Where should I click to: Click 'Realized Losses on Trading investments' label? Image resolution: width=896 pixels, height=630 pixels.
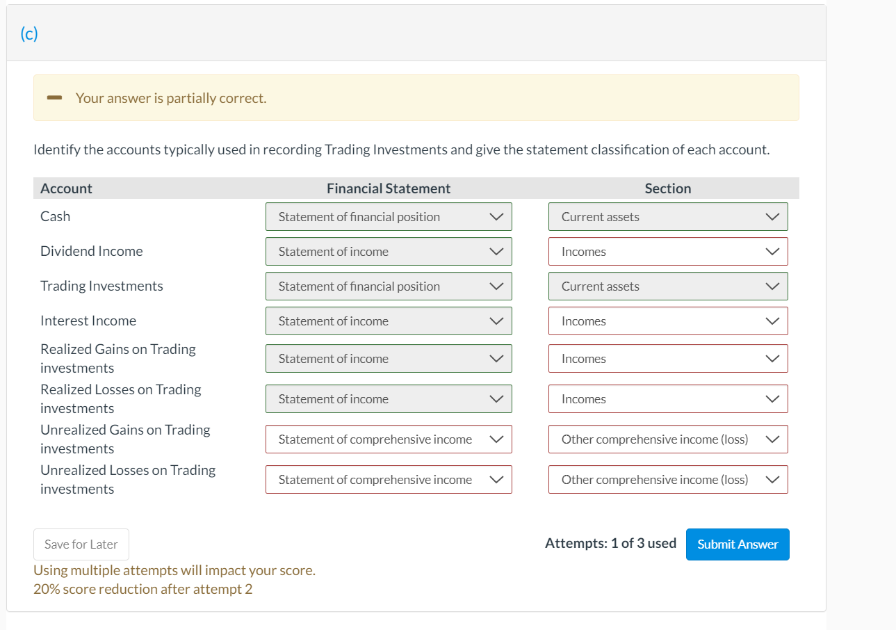121,398
